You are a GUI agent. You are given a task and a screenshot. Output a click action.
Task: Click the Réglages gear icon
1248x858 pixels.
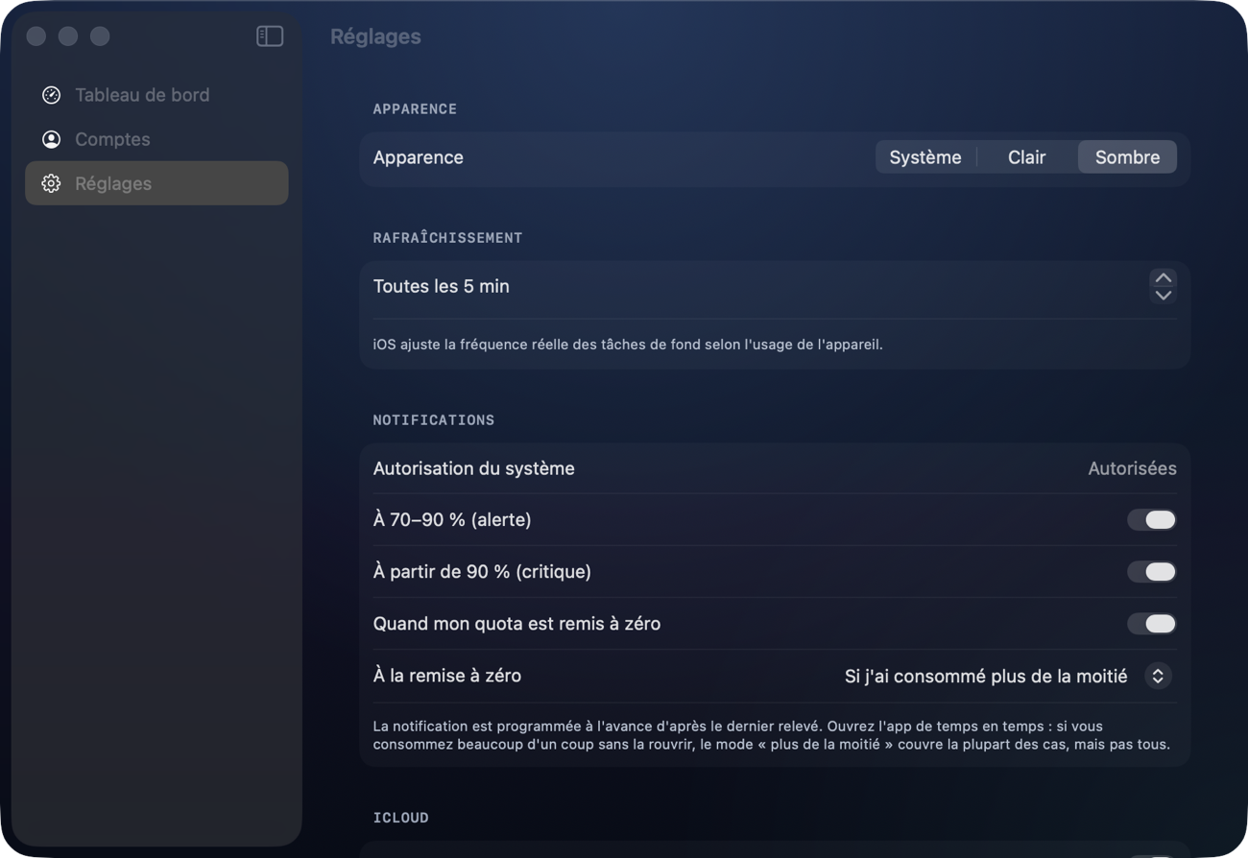coord(52,183)
